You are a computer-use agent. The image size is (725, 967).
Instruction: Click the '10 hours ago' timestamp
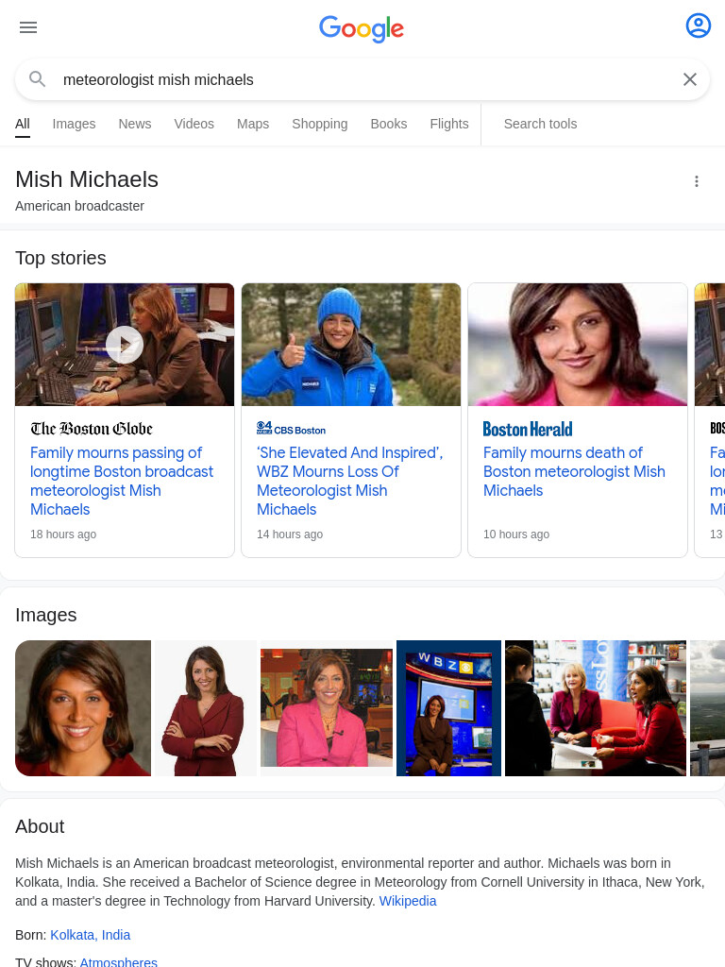516,534
